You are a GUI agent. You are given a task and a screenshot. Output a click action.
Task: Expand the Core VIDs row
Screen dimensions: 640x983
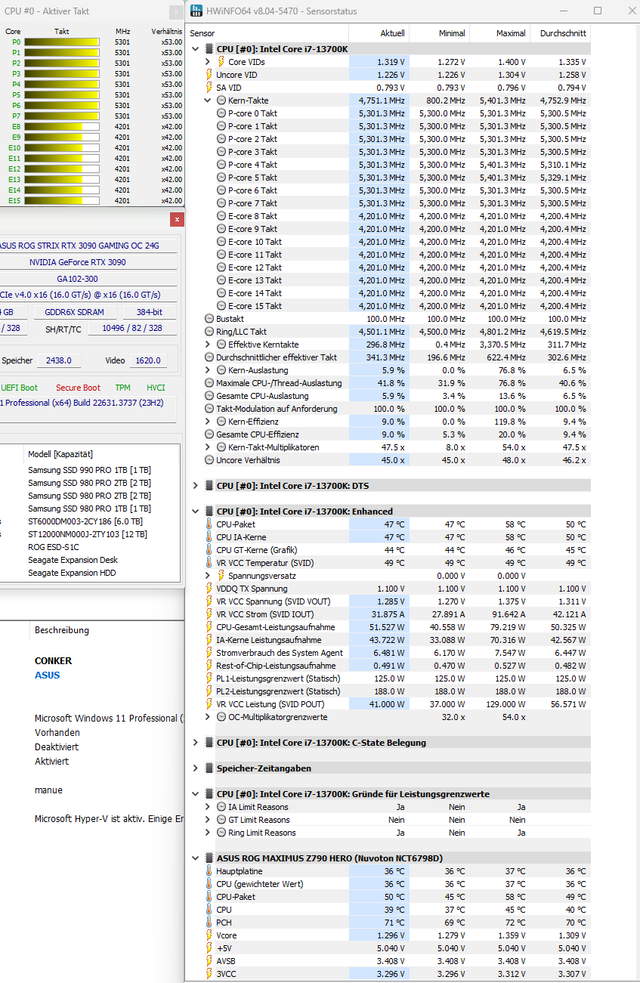[208, 62]
